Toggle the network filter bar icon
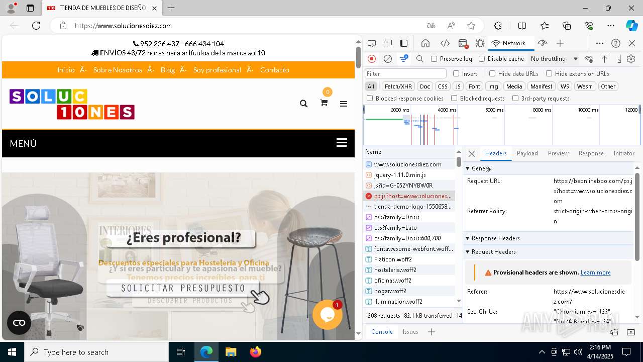643x362 pixels. click(403, 59)
